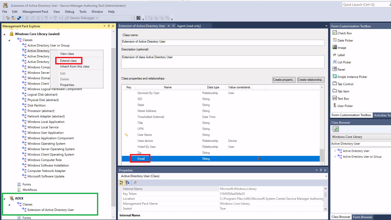
Task: Open the Undo history dropdown arrow
Action: (x=51, y=18)
